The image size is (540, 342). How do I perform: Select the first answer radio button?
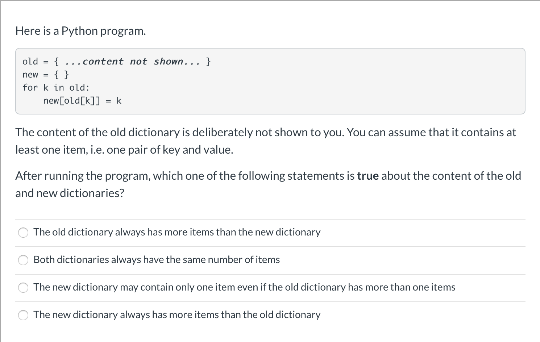pyautogui.click(x=23, y=233)
